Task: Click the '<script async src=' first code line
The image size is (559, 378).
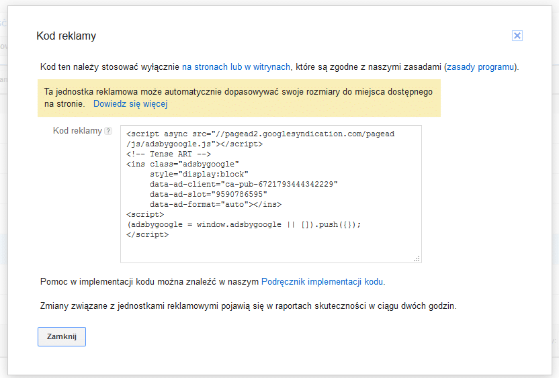Action: (x=260, y=134)
